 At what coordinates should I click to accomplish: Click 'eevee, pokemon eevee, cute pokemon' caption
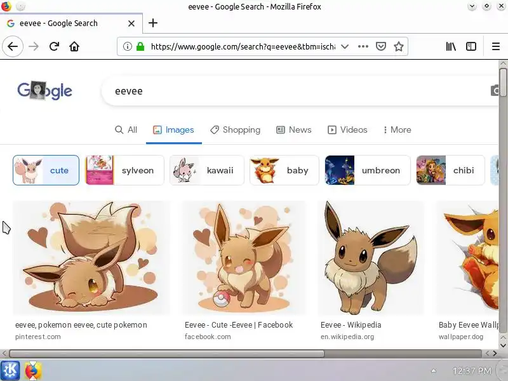(81, 325)
